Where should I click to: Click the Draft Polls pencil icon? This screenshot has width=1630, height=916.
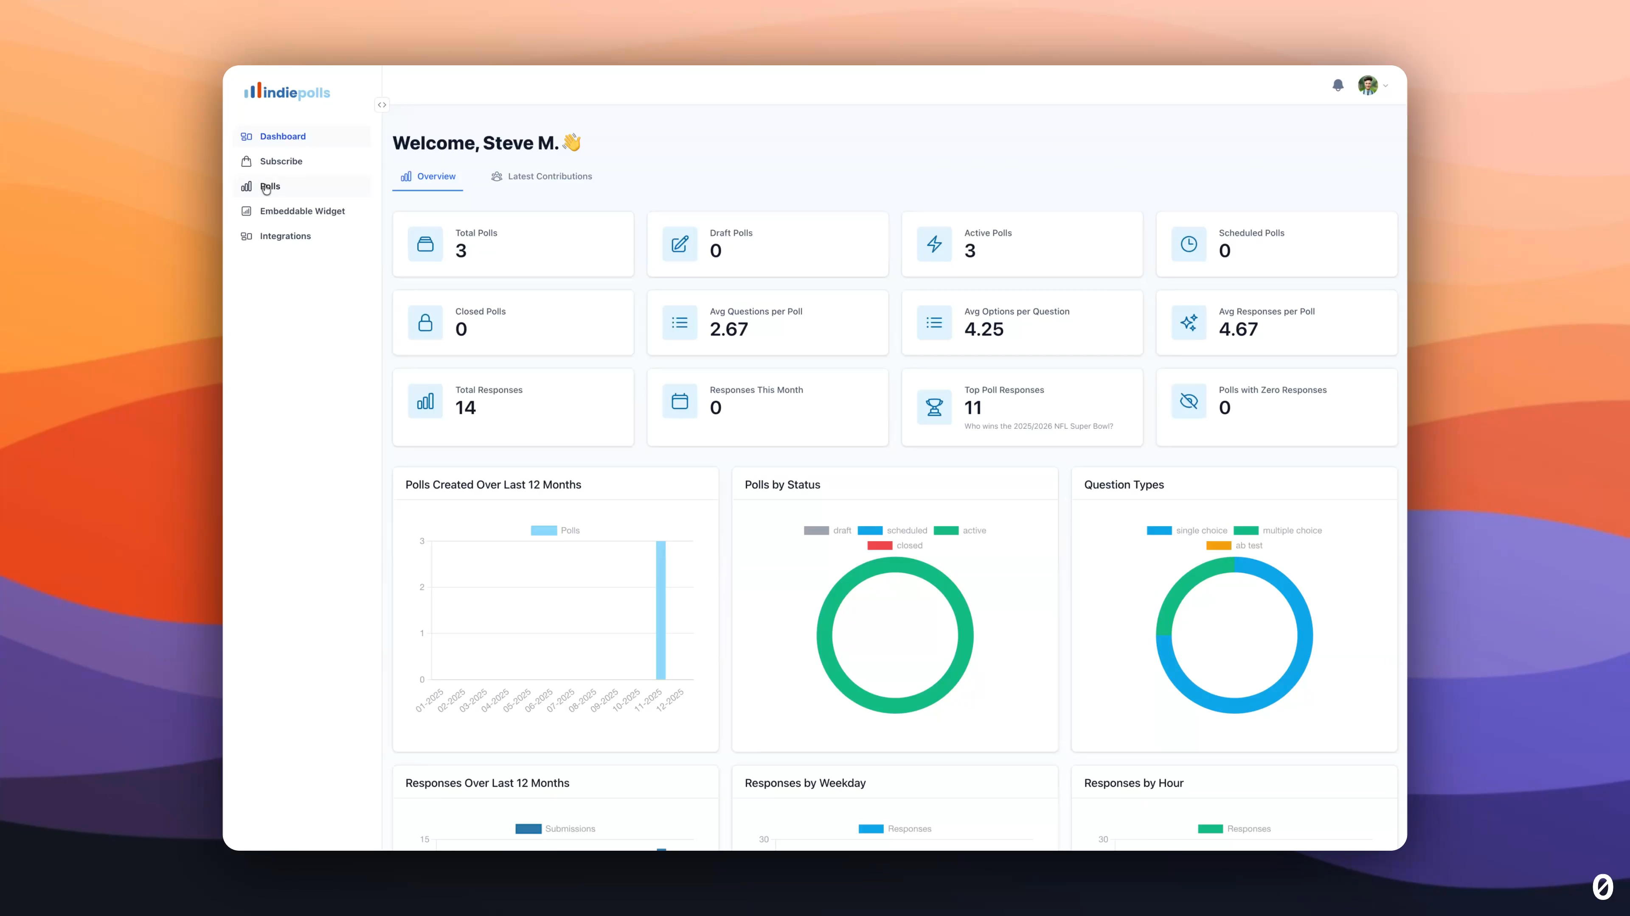(x=680, y=244)
